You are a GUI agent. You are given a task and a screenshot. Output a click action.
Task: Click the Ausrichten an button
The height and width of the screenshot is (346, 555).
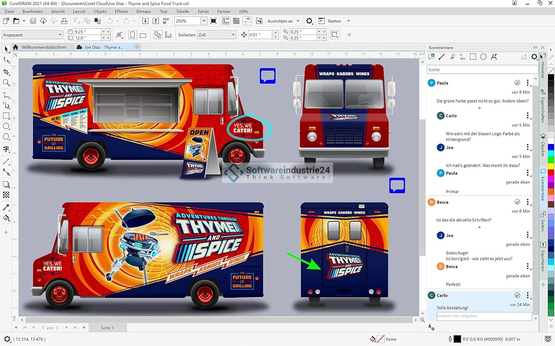tap(280, 21)
